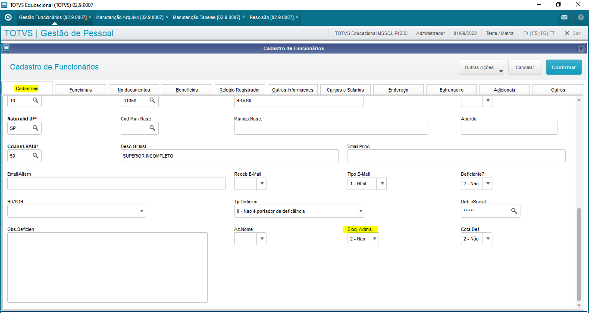
Task: Click the search magnifier next to value 10
Action: coord(36,101)
